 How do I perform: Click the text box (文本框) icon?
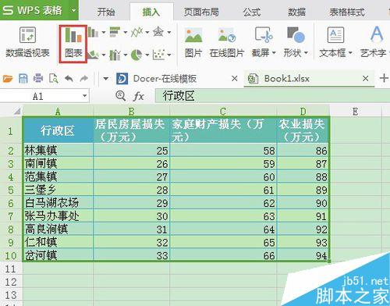(x=335, y=34)
